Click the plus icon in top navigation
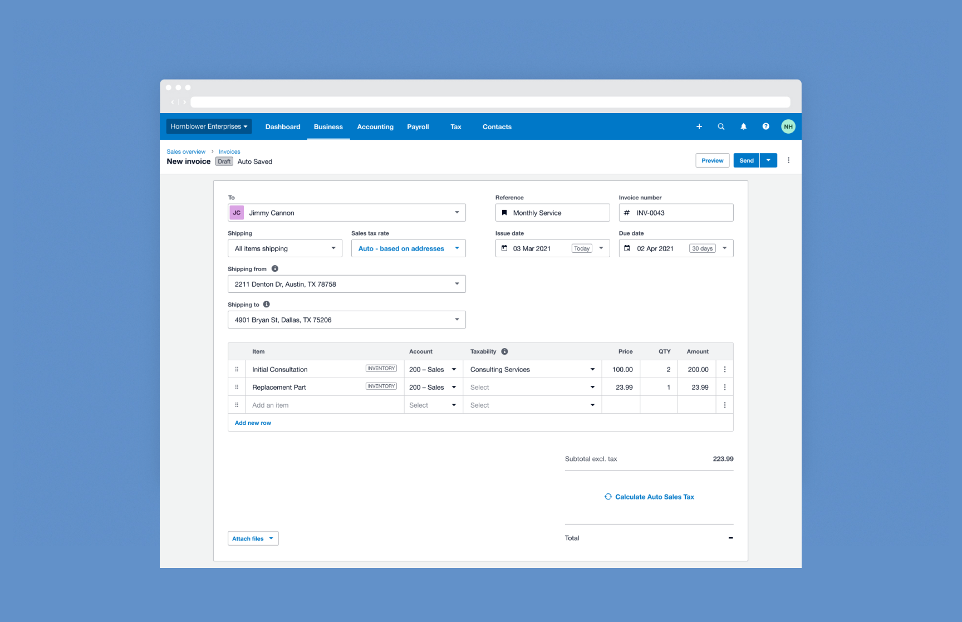 699,127
